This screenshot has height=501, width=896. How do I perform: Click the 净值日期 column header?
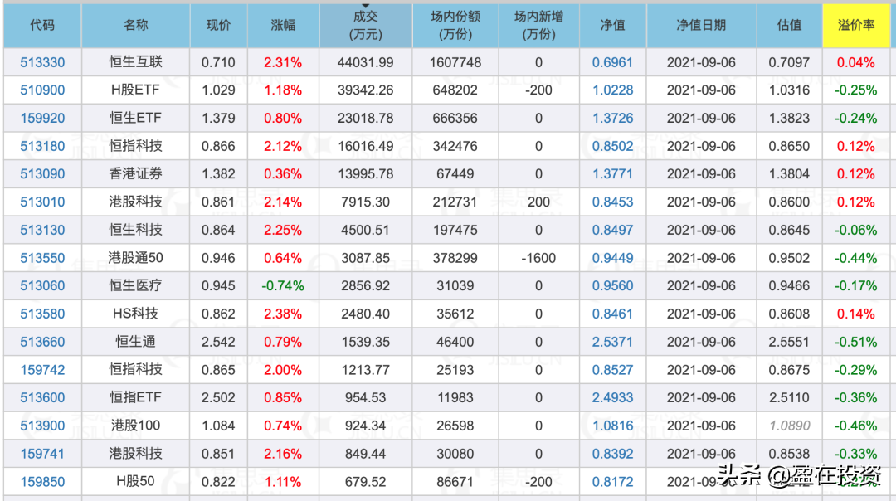click(x=701, y=26)
